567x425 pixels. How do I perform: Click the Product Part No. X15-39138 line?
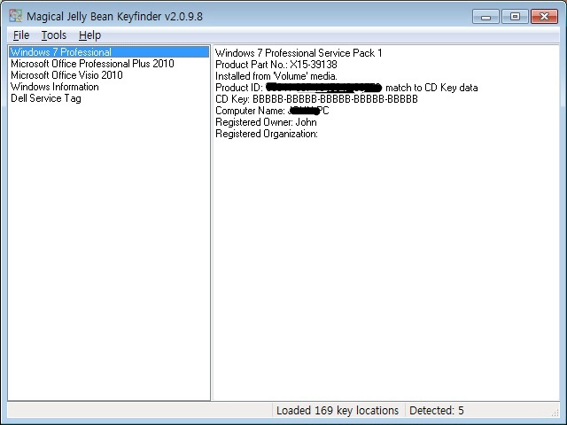tap(276, 65)
